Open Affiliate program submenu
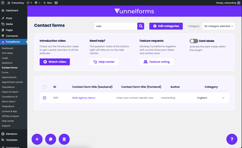 coord(11,116)
